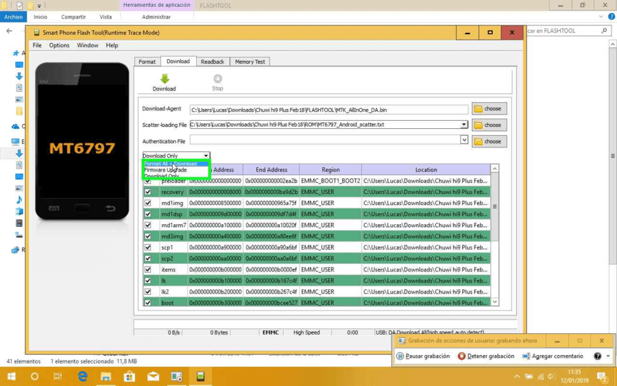Uncheck the scp2 partition checkbox
The height and width of the screenshot is (386, 617).
pyautogui.click(x=148, y=258)
